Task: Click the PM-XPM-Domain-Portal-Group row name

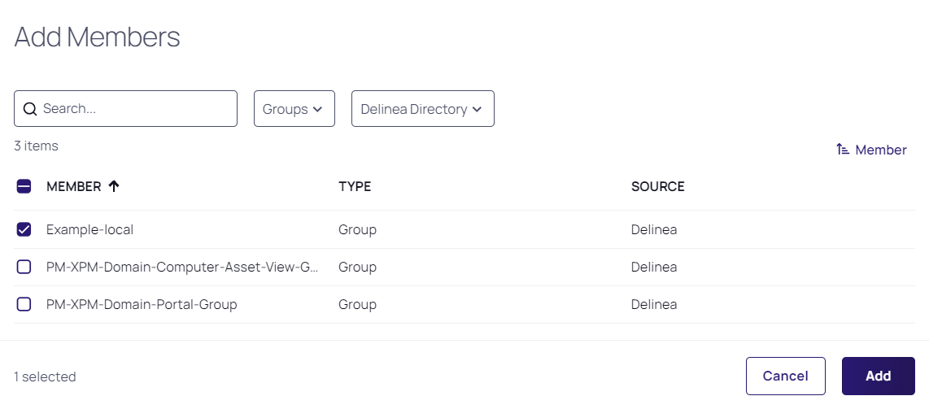Action: (142, 304)
